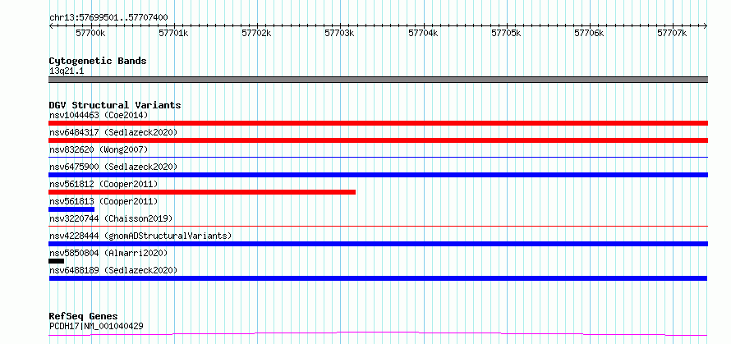731x344 pixels.
Task: Click the 57701k ruler tick label
Action: pyautogui.click(x=173, y=34)
